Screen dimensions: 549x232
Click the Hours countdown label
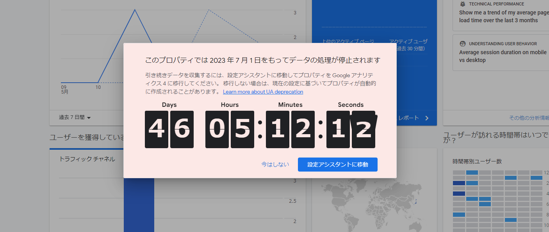click(x=230, y=105)
